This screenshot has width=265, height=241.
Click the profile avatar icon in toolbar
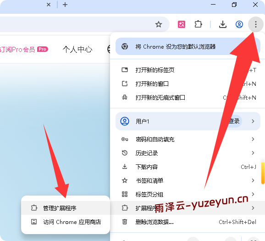[239, 24]
